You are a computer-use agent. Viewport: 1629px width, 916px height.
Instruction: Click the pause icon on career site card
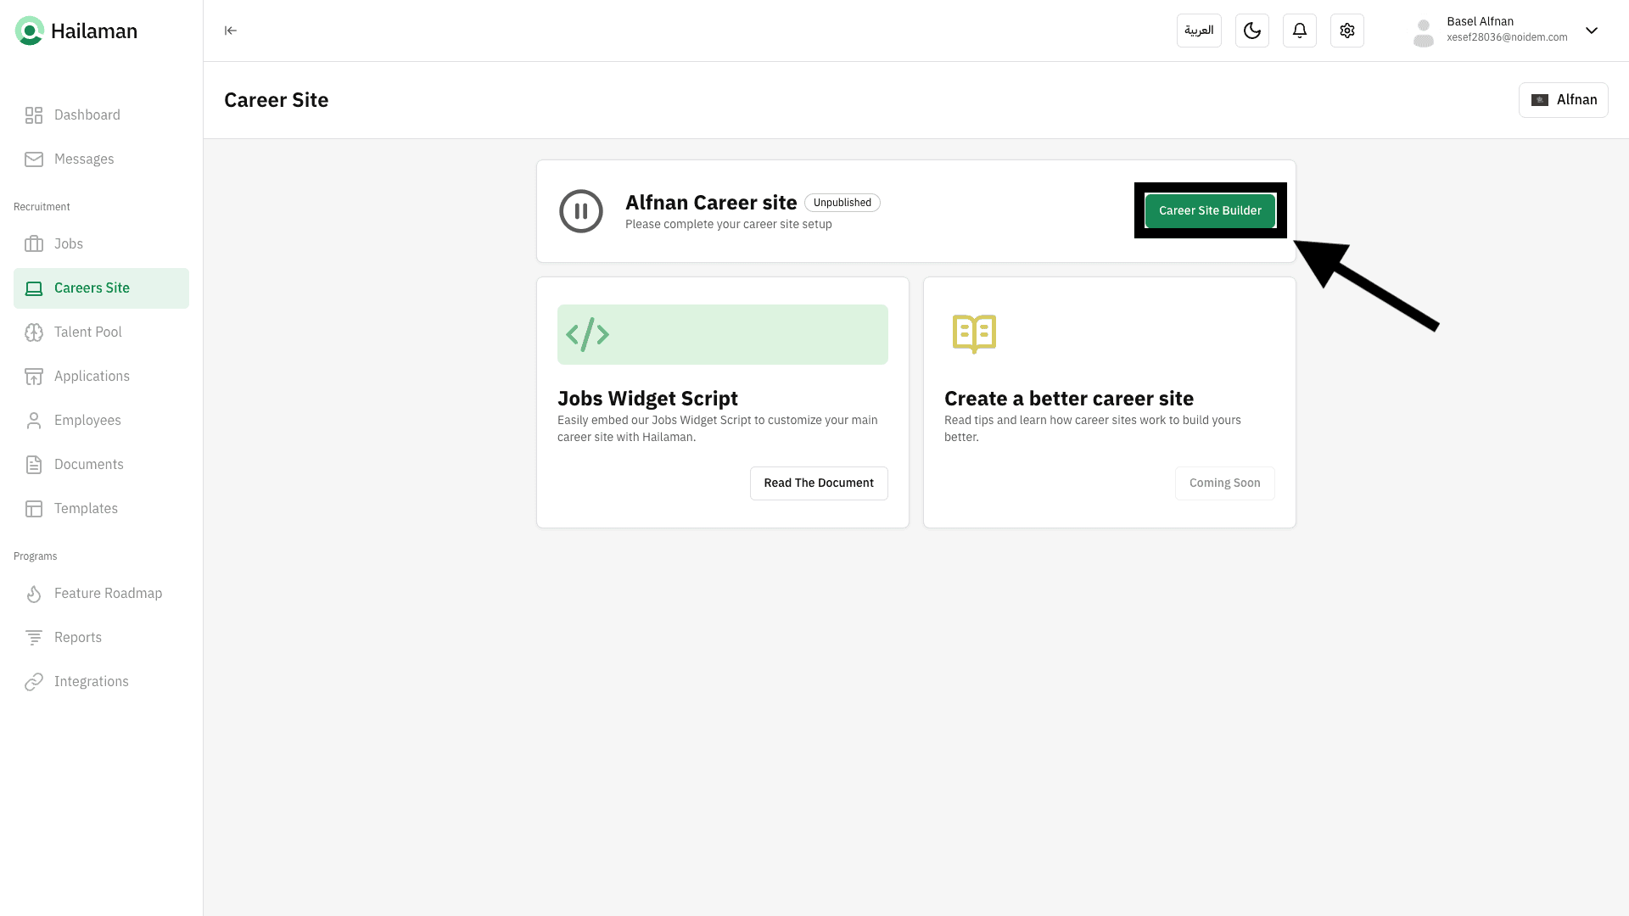click(580, 211)
